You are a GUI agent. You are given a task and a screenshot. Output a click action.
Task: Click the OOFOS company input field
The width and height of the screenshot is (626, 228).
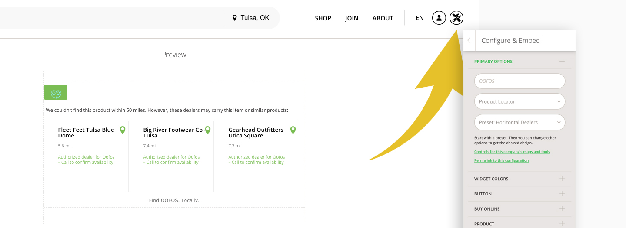520,81
